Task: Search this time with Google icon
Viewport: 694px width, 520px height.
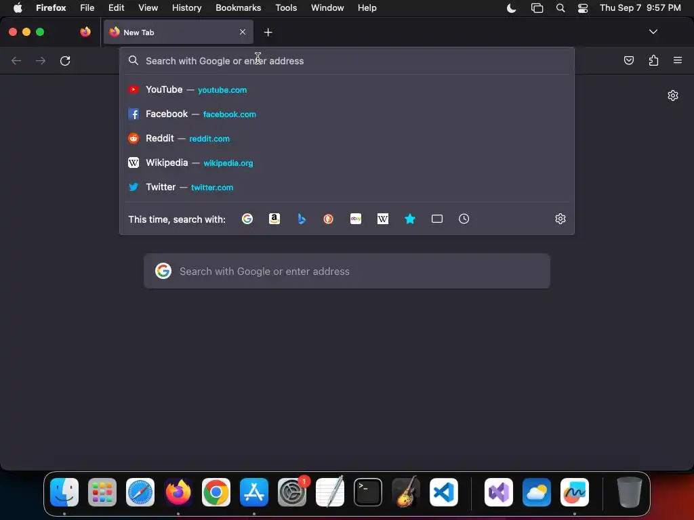Action: click(247, 219)
